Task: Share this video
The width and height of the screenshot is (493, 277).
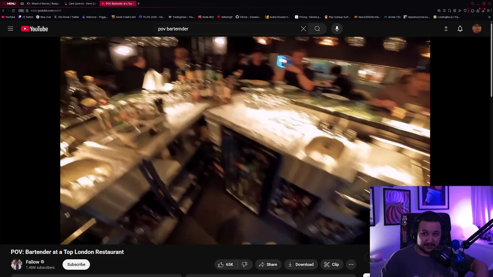Action: tap(268, 264)
